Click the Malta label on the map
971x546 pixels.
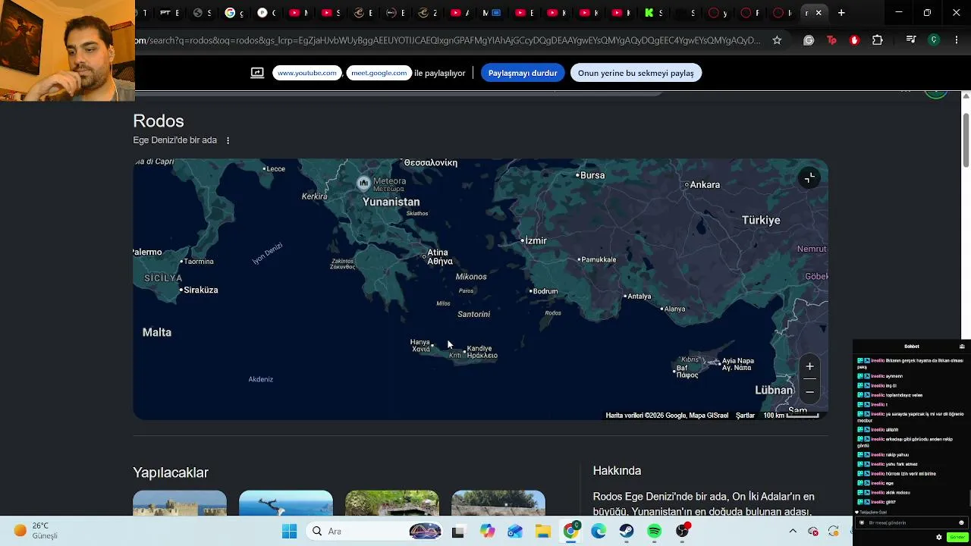pos(157,332)
